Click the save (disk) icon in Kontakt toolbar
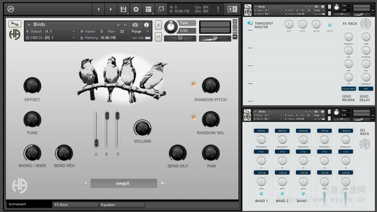The height and width of the screenshot is (212, 377). point(123,9)
